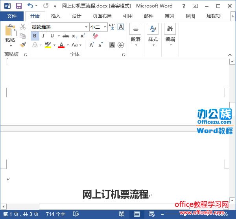This screenshot has height=219, width=236.
Task: Insert enclosed character (字) icon
Action: (121, 45)
